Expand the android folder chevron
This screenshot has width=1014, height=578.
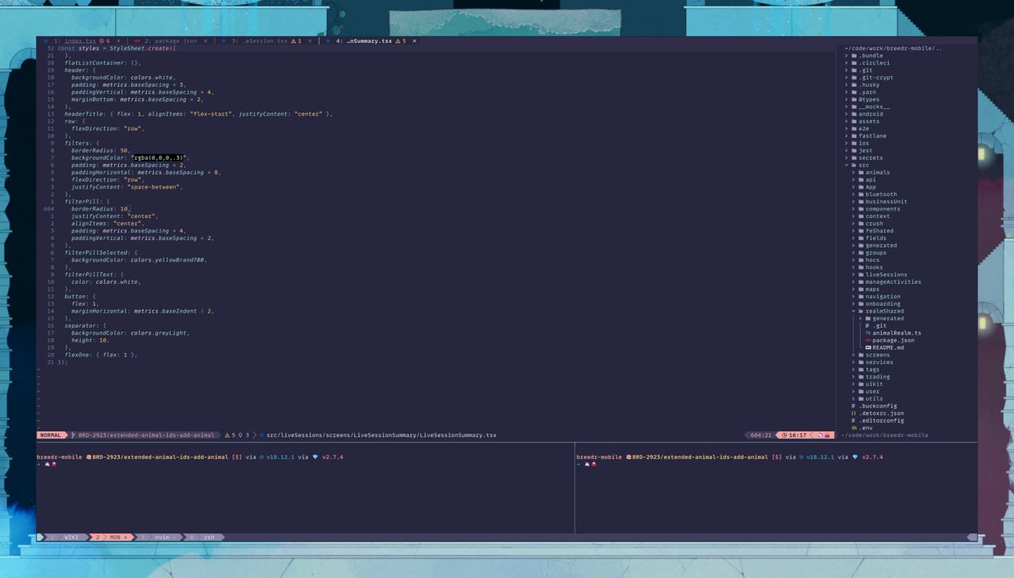(846, 114)
